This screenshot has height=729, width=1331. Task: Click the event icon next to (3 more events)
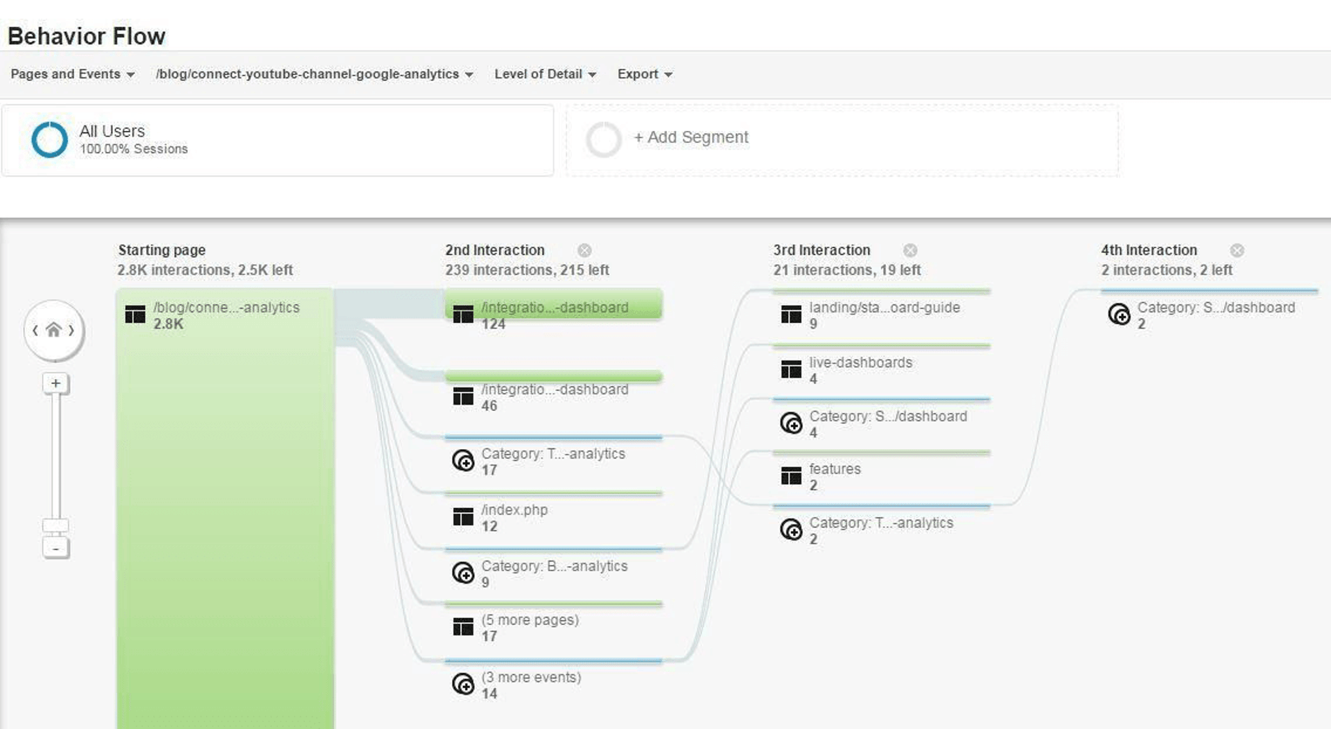[463, 684]
